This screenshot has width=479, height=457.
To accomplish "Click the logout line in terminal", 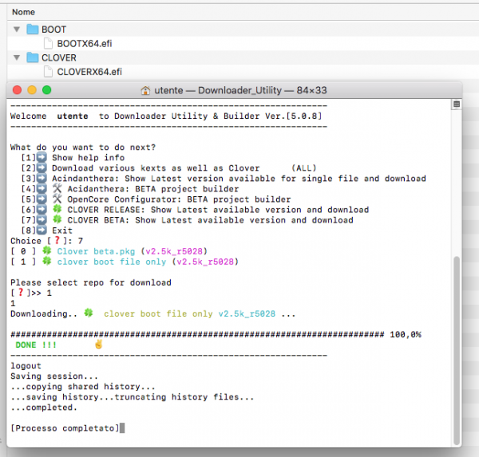I will (x=26, y=366).
